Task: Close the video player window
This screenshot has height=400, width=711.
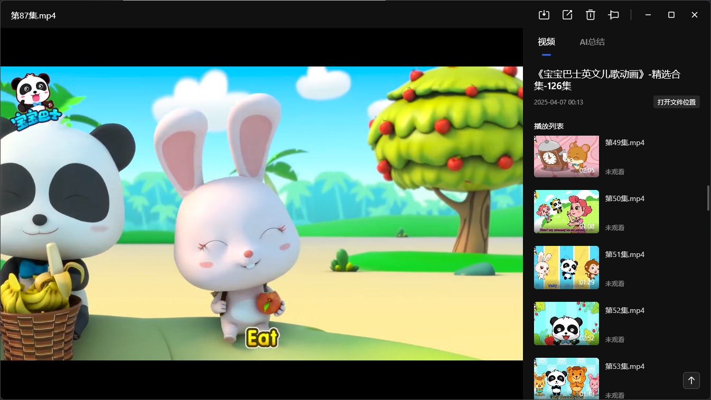Action: pos(695,15)
